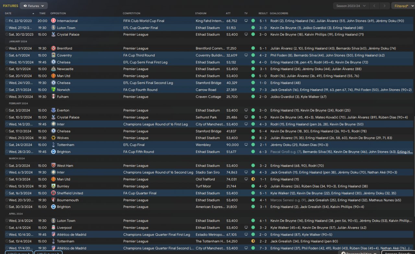Click the 5 - 4 result against Chelsea
Screen dimensions: 415x254
(x=263, y=131)
